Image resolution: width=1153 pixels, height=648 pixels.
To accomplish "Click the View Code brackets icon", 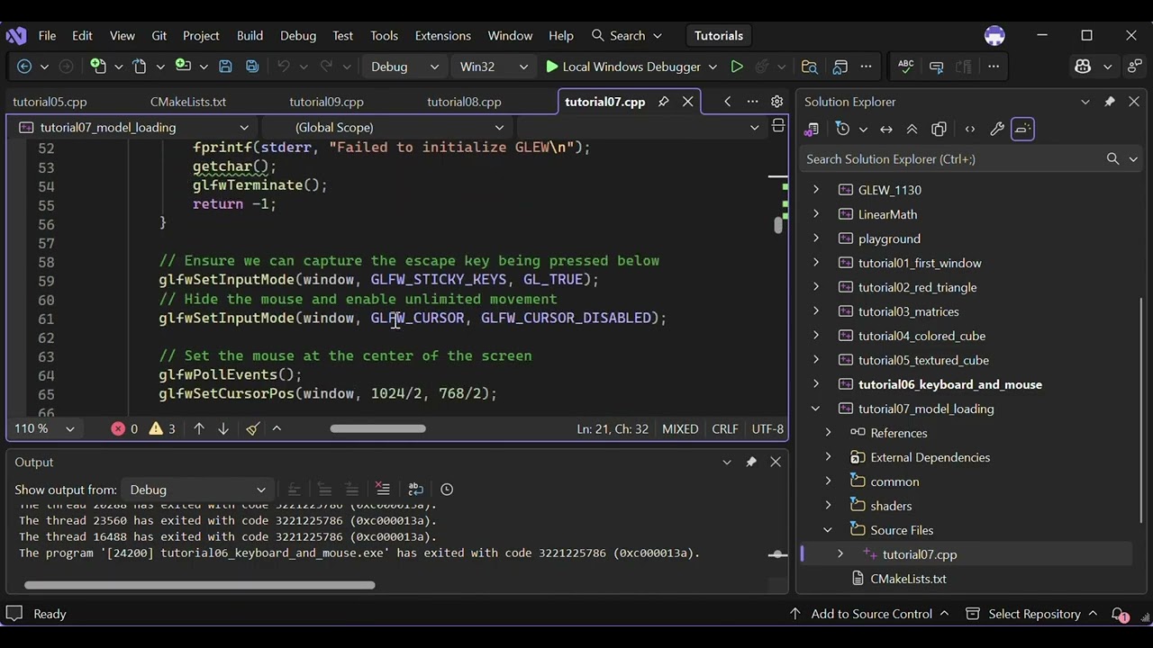I will (x=970, y=129).
